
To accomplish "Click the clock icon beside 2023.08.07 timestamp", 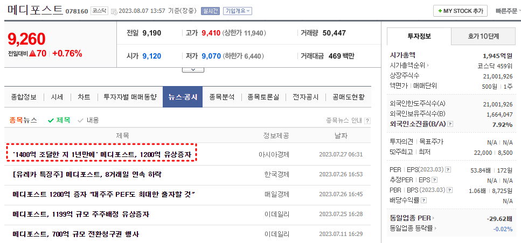I will pos(114,11).
